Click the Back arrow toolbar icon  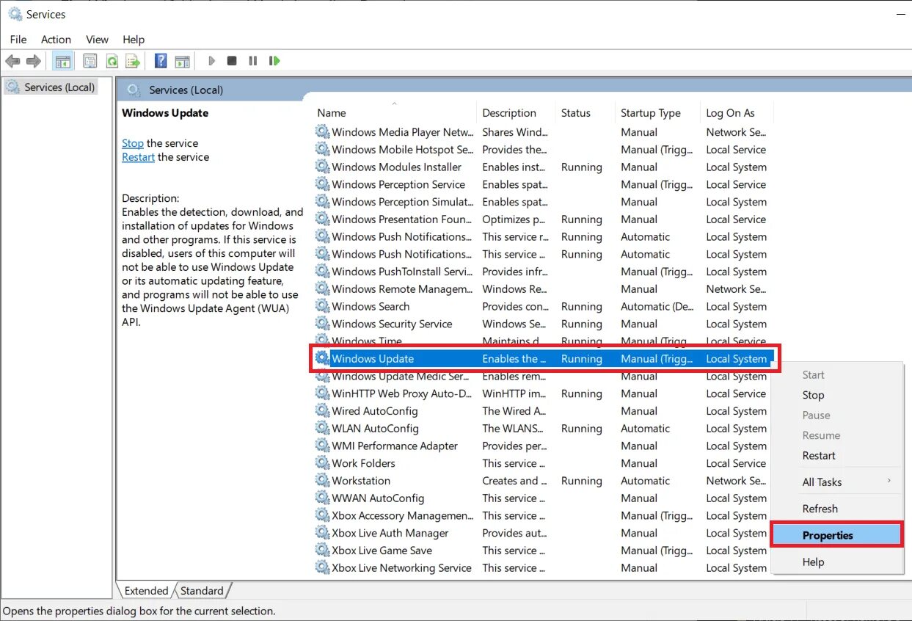pos(12,61)
